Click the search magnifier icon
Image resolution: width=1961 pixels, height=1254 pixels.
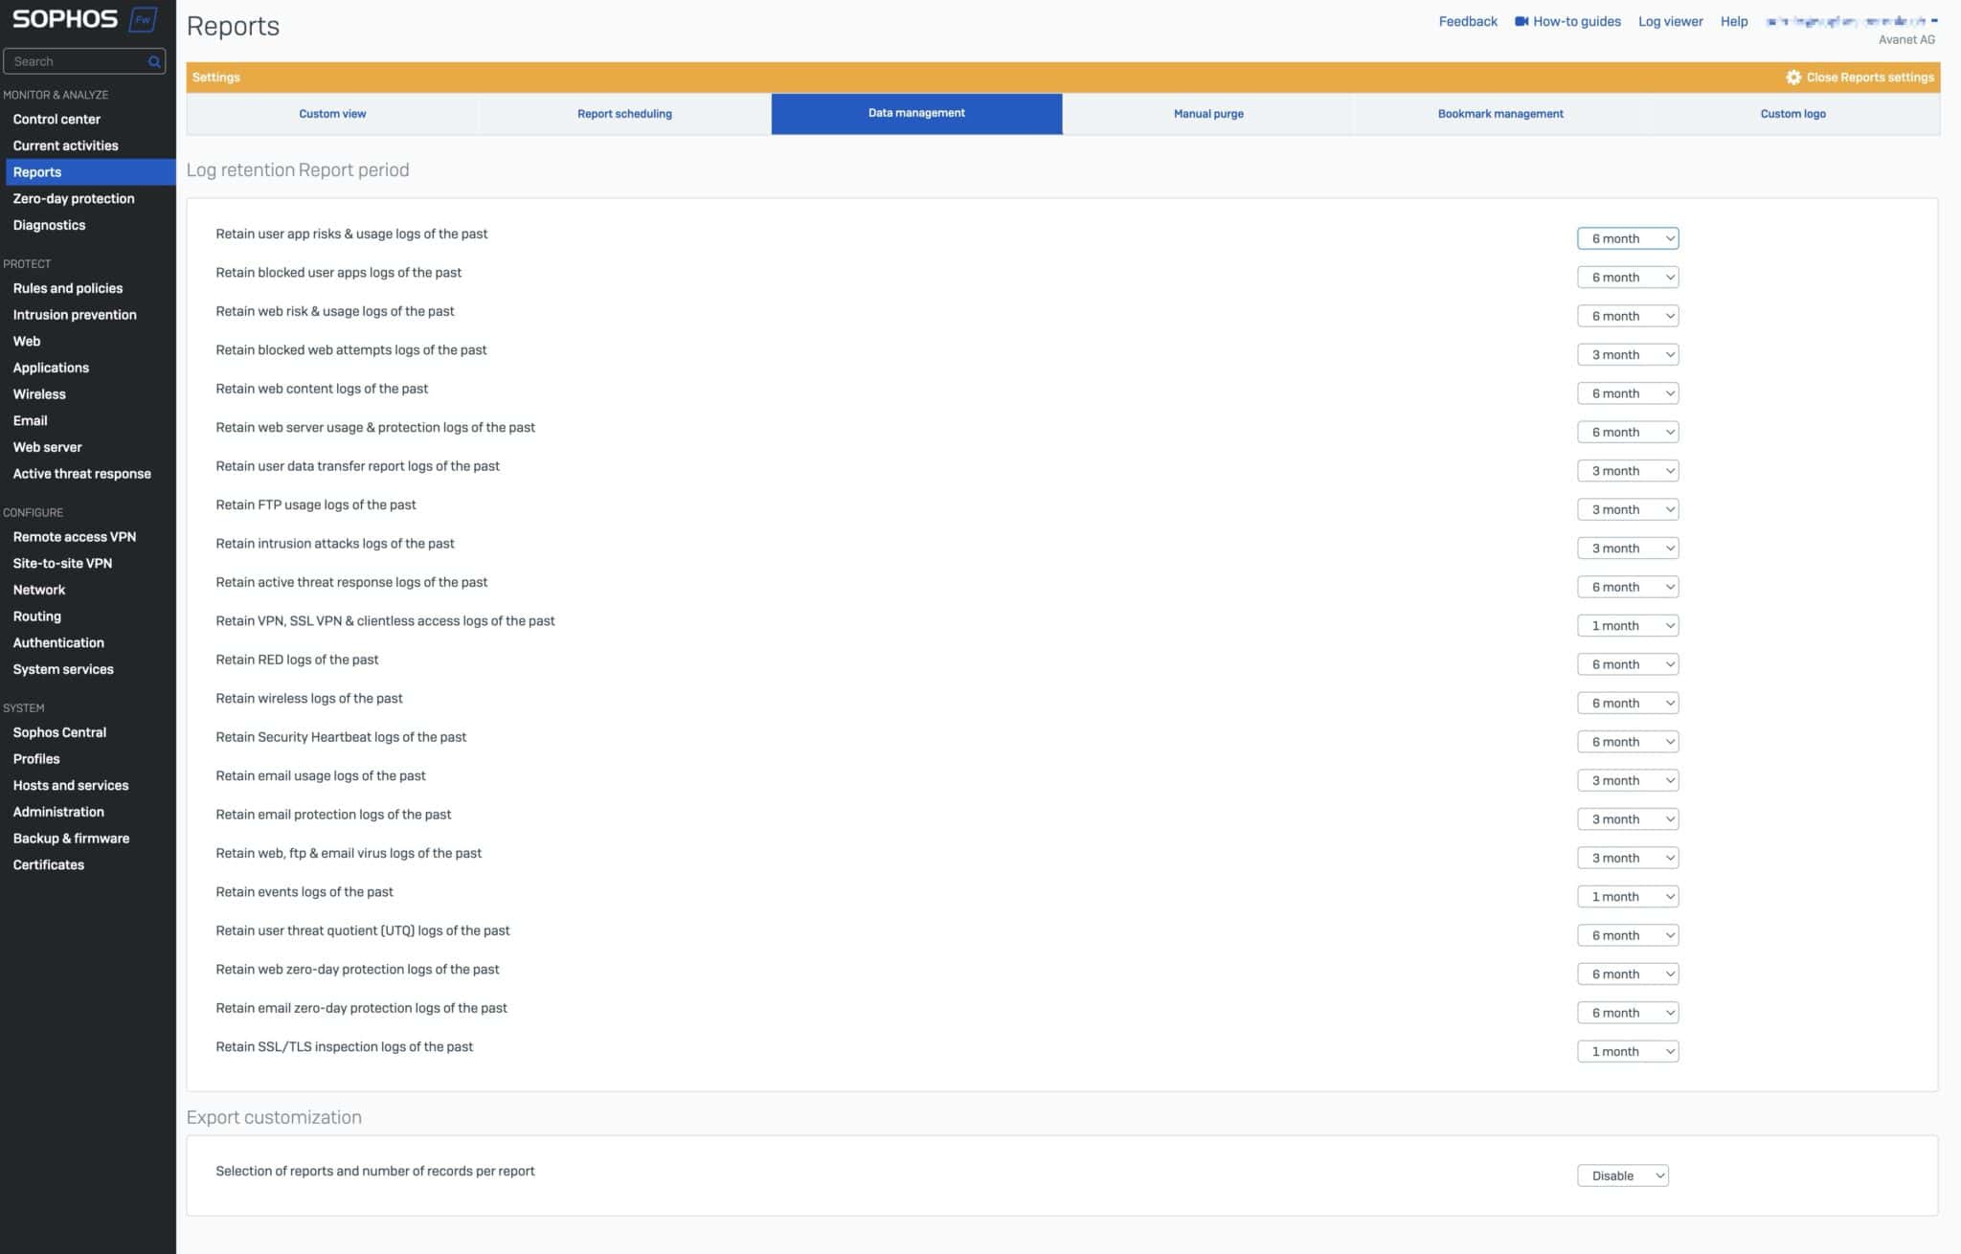tap(152, 61)
